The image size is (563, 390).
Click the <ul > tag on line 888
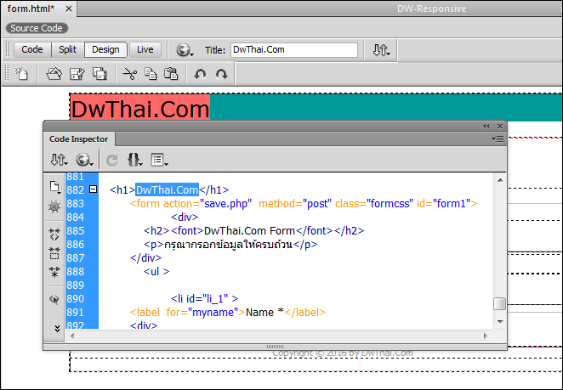pos(156,272)
